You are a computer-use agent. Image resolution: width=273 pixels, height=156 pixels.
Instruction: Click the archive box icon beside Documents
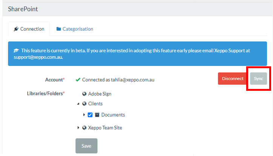click(x=97, y=115)
